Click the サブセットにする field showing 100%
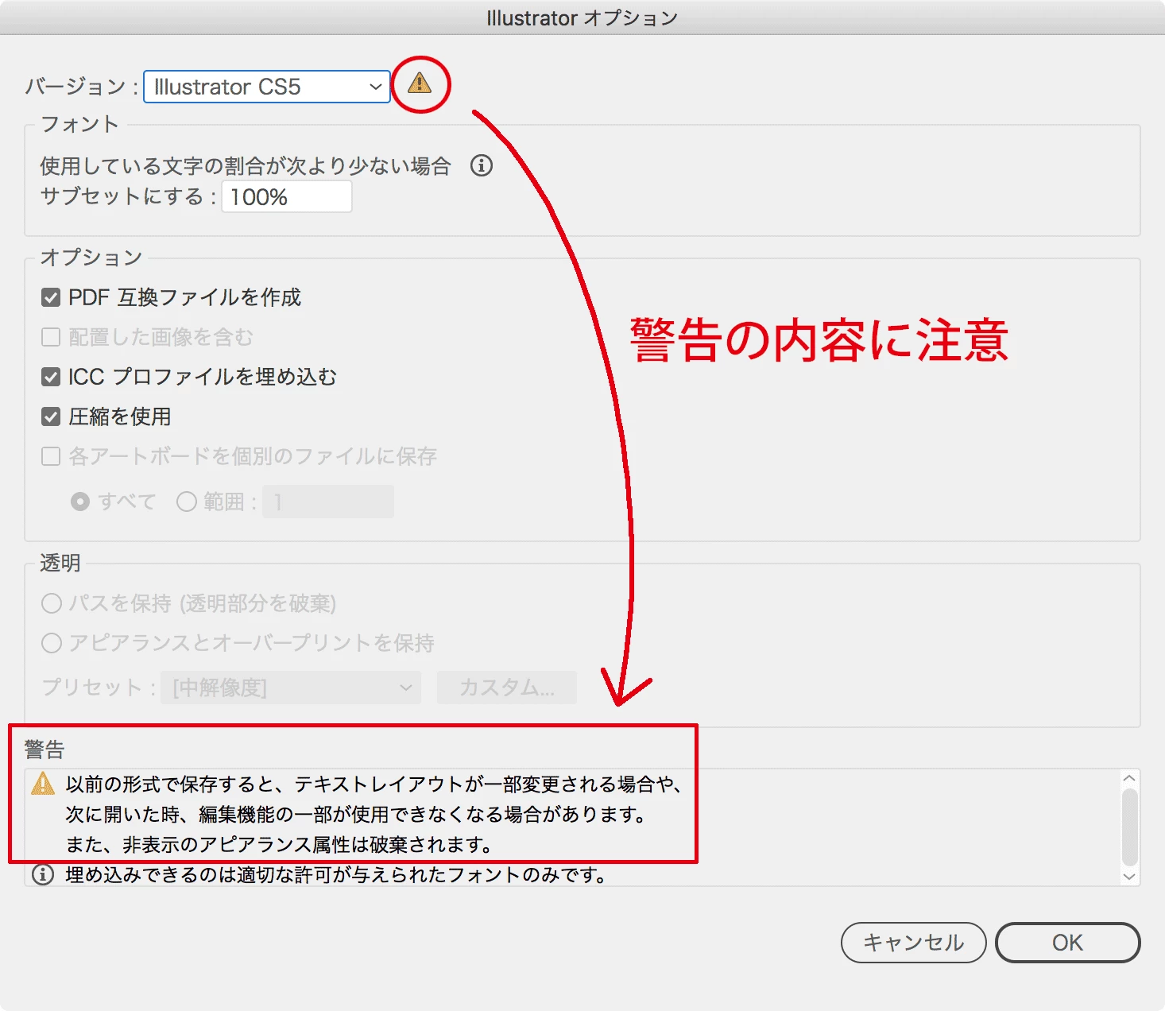Image resolution: width=1165 pixels, height=1011 pixels. 287,196
